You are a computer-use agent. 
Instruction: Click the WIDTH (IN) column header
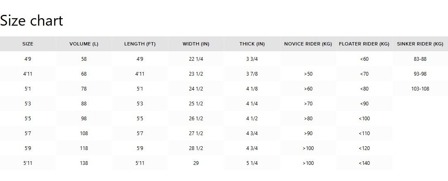coord(196,44)
